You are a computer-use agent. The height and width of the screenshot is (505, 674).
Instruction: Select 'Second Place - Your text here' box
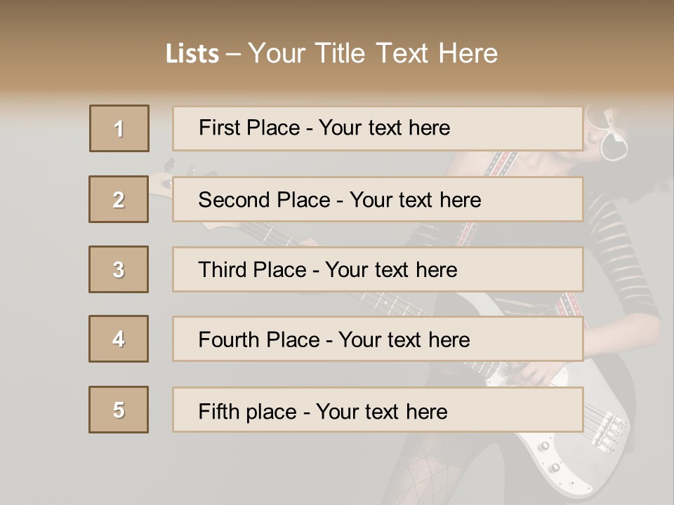pos(378,199)
